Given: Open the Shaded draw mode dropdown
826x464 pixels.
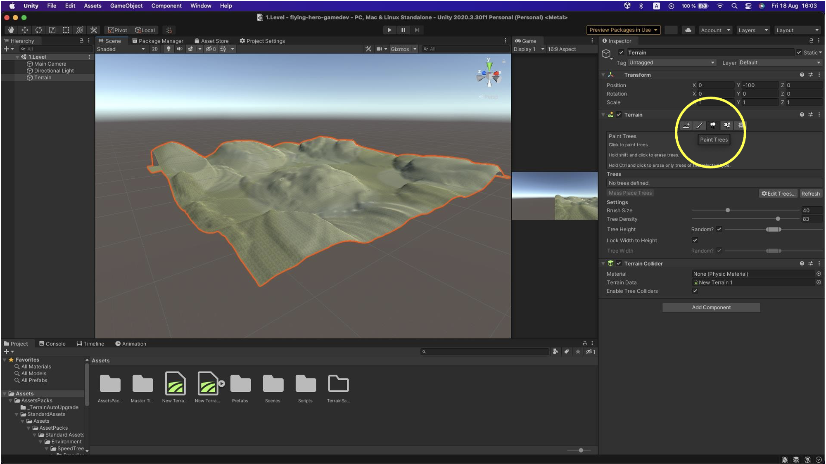Looking at the screenshot, I should (121, 49).
